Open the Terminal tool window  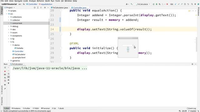(45, 108)
